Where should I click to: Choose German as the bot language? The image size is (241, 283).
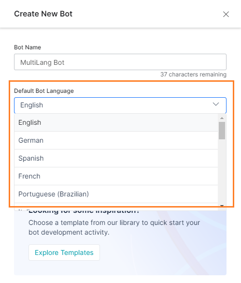[x=116, y=140]
